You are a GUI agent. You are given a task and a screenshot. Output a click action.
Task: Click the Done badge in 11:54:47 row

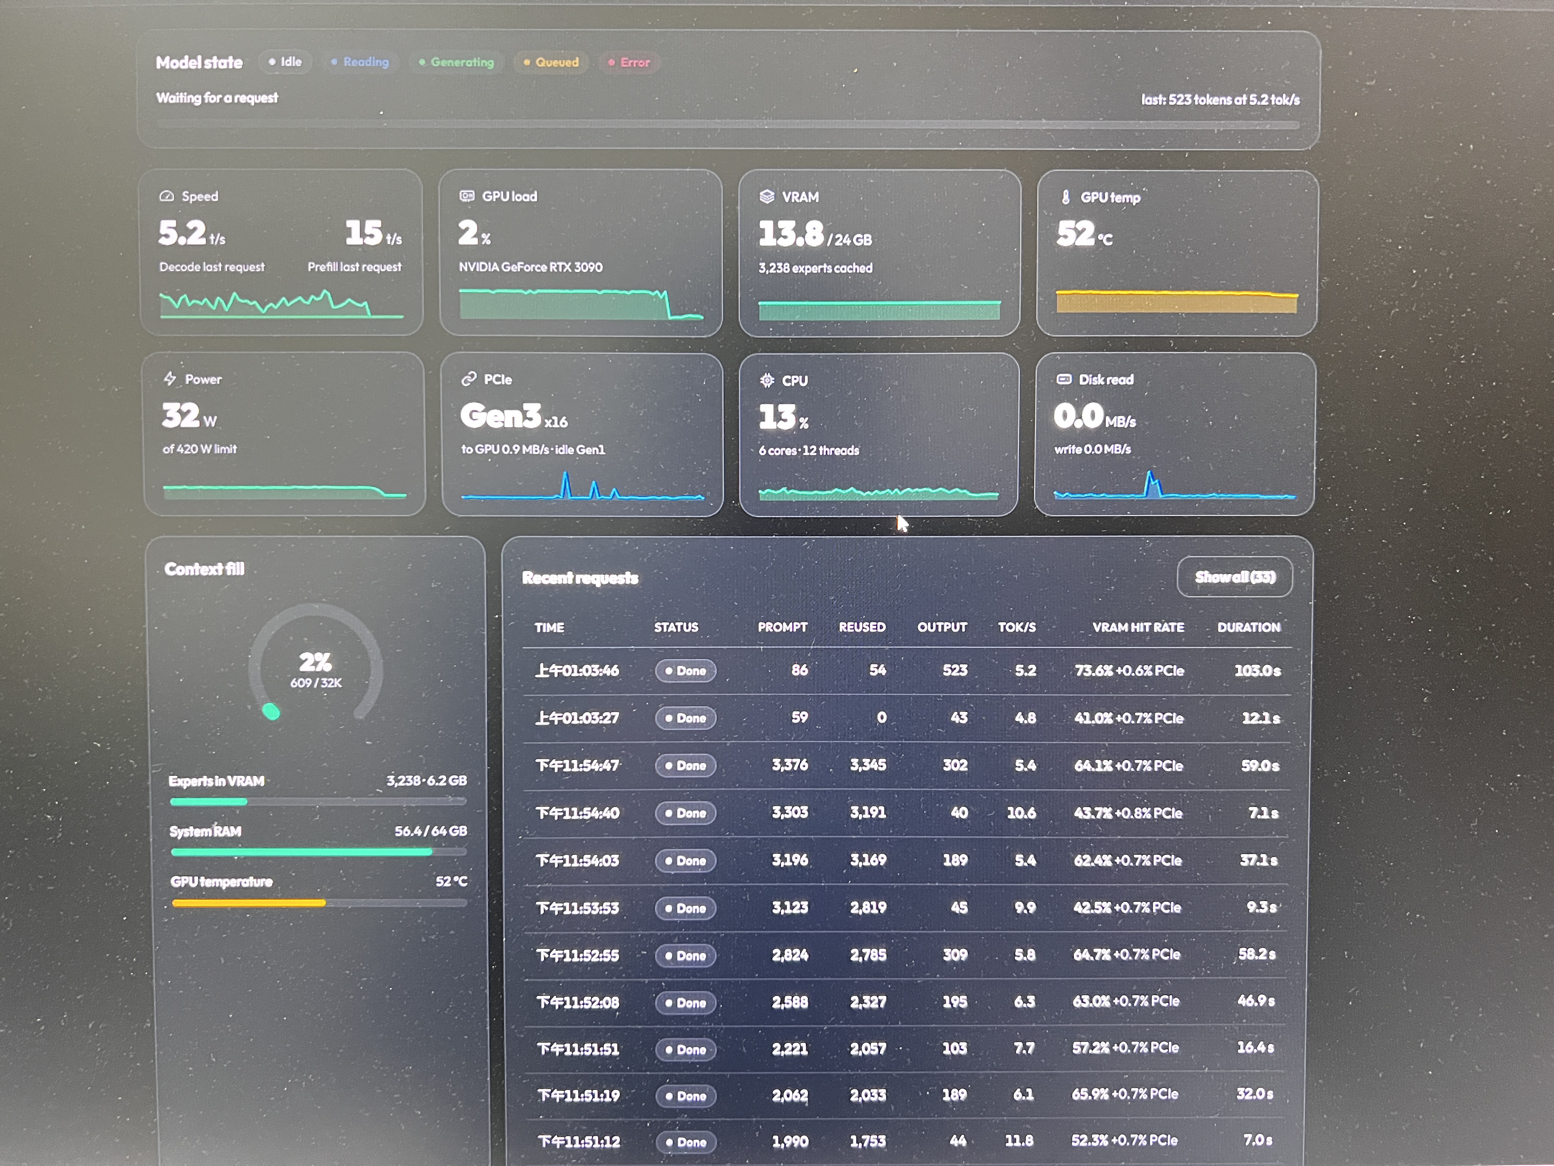pos(686,765)
